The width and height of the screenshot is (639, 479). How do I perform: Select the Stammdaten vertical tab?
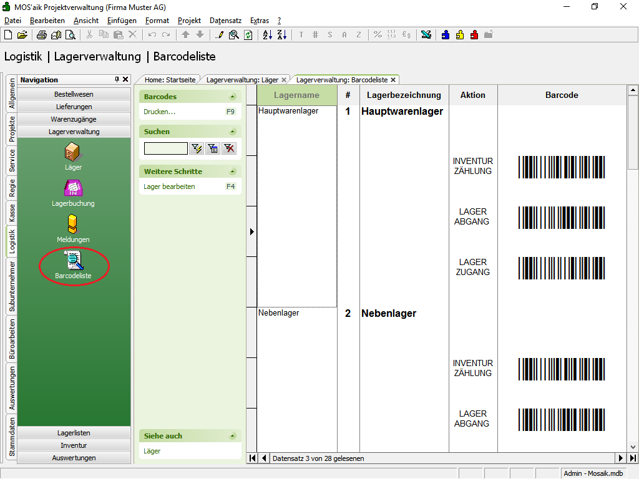(12, 437)
